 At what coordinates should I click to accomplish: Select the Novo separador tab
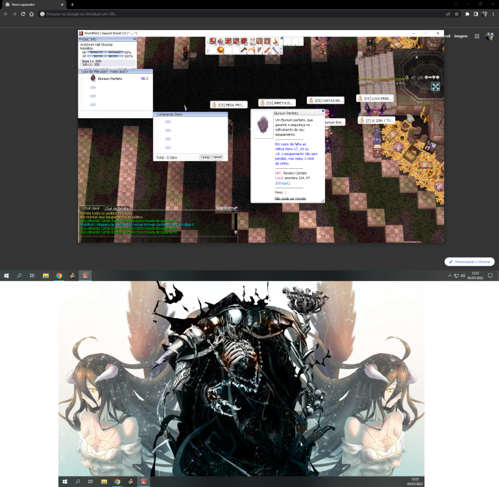(x=33, y=5)
